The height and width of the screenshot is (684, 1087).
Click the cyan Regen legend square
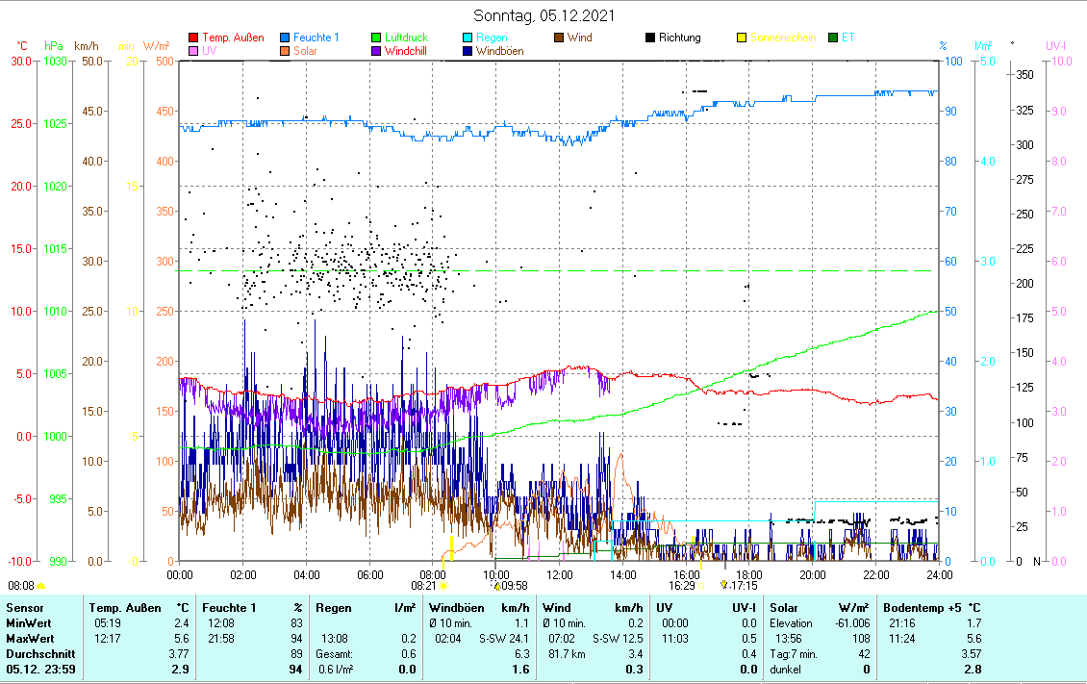click(468, 38)
